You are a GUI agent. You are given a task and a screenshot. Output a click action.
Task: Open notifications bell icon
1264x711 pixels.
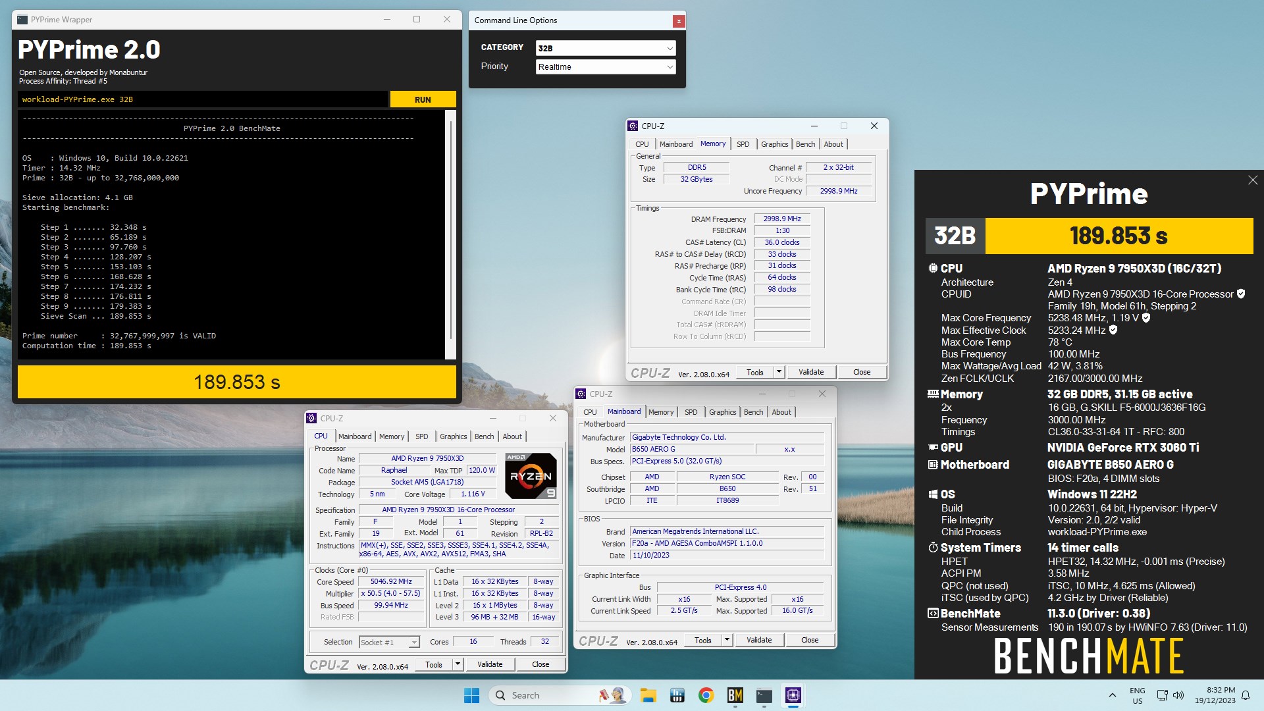[1246, 695]
